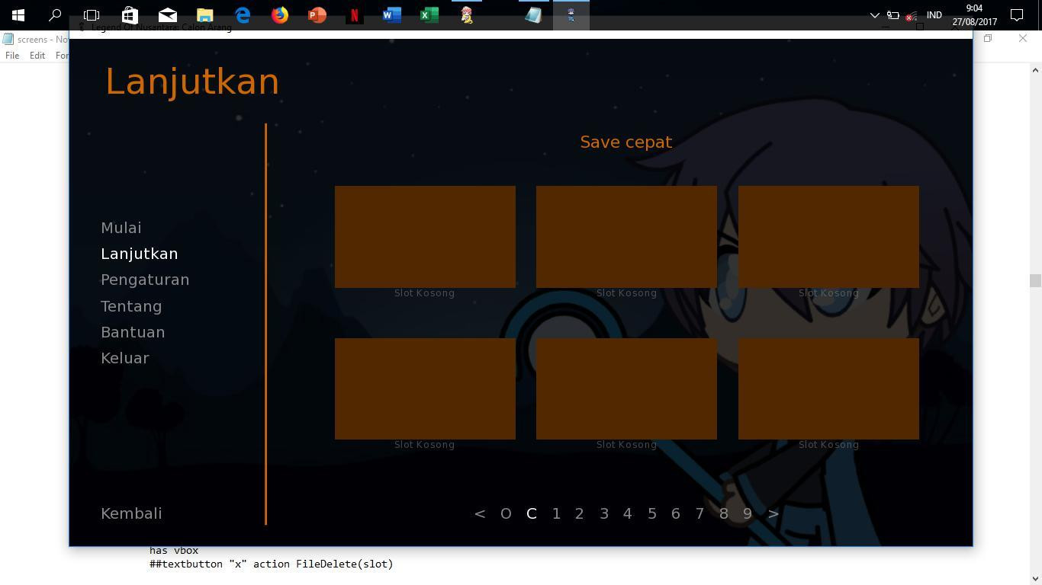
Task: Open the File menu in Notepad
Action: [12, 56]
